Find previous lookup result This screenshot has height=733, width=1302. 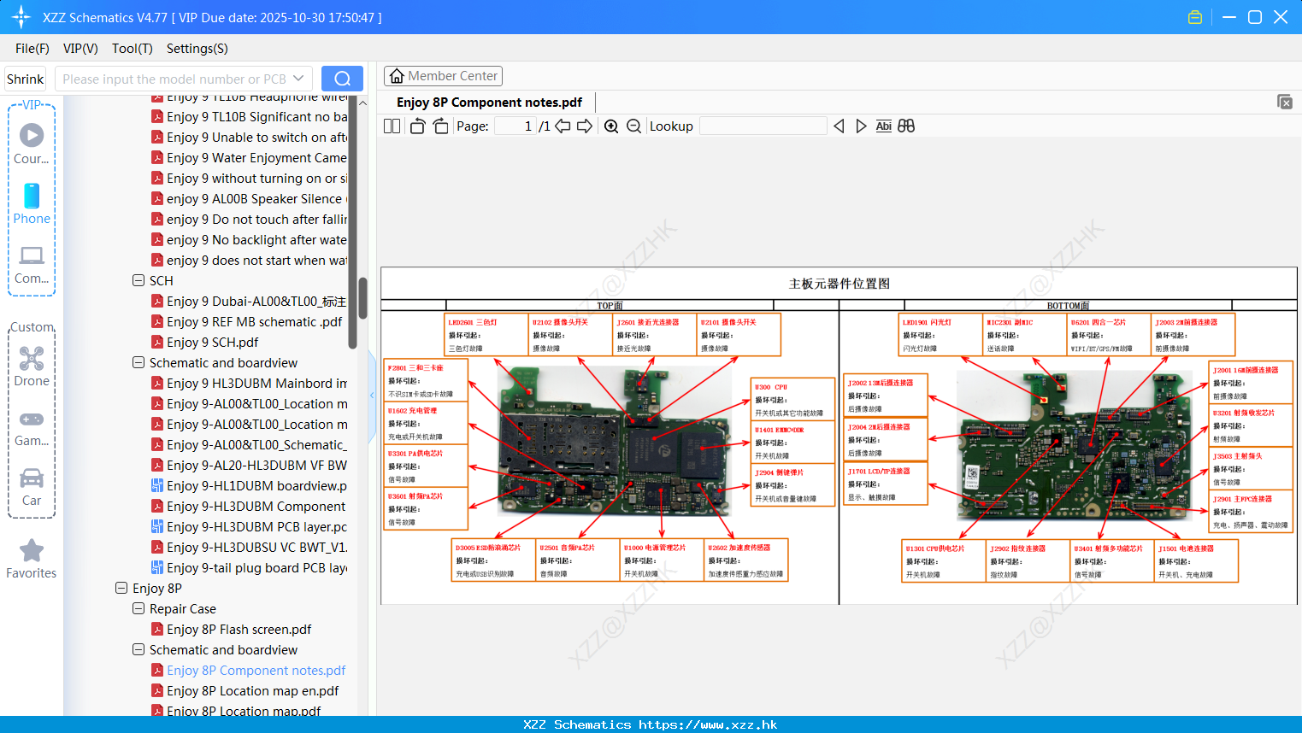coord(839,126)
